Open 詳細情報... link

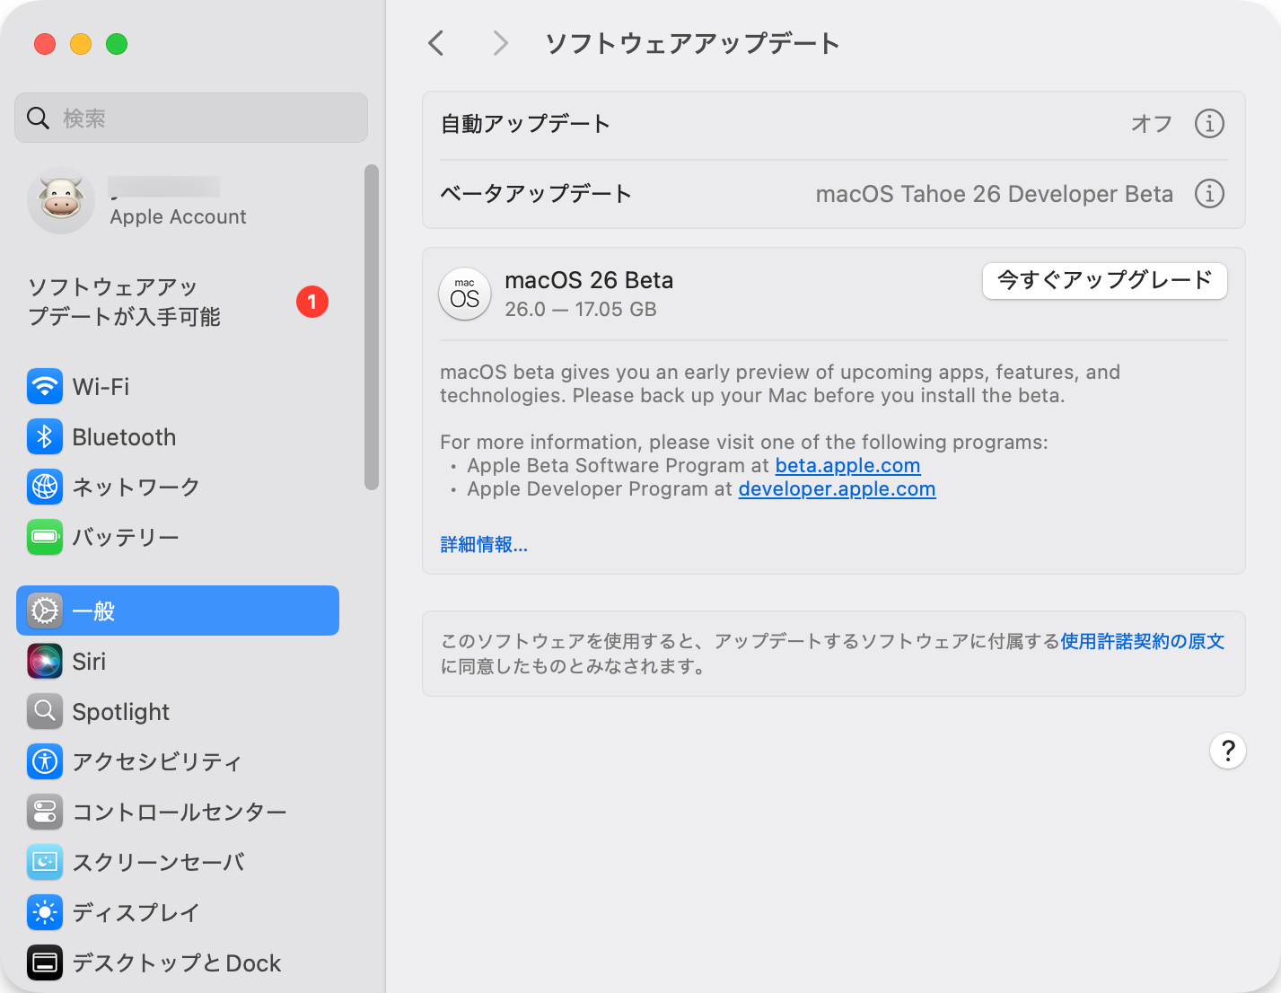tap(484, 545)
